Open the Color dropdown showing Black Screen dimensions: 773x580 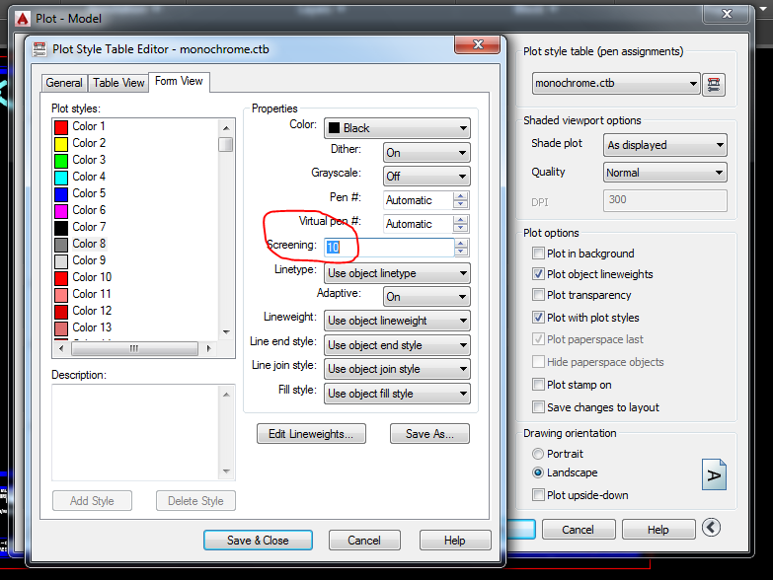397,128
